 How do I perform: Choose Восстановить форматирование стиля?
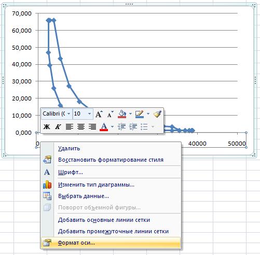(111, 160)
